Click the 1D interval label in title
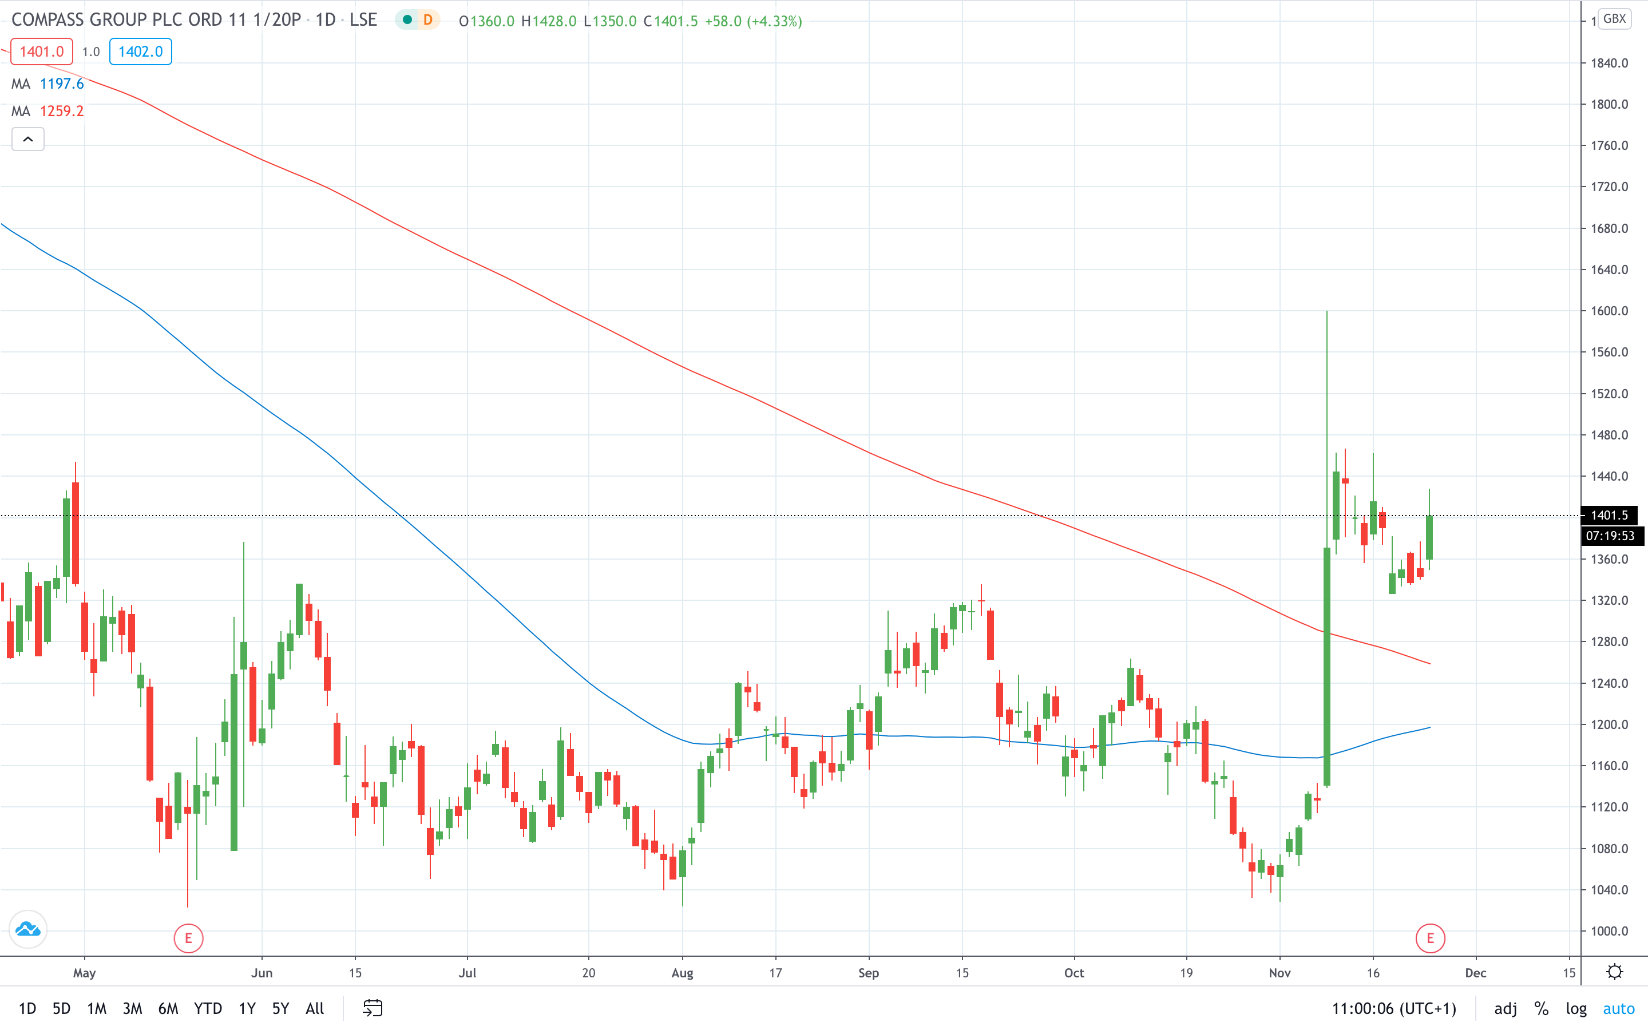 pos(326,19)
